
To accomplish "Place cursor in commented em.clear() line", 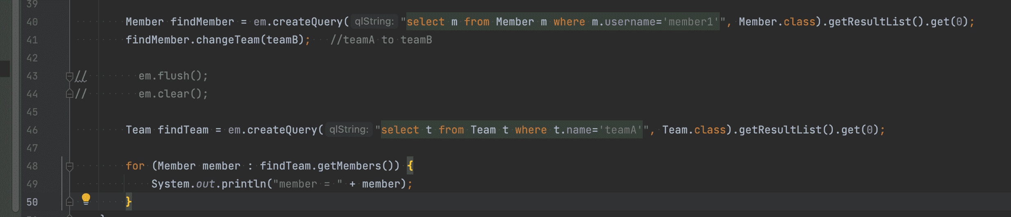I will click(173, 94).
